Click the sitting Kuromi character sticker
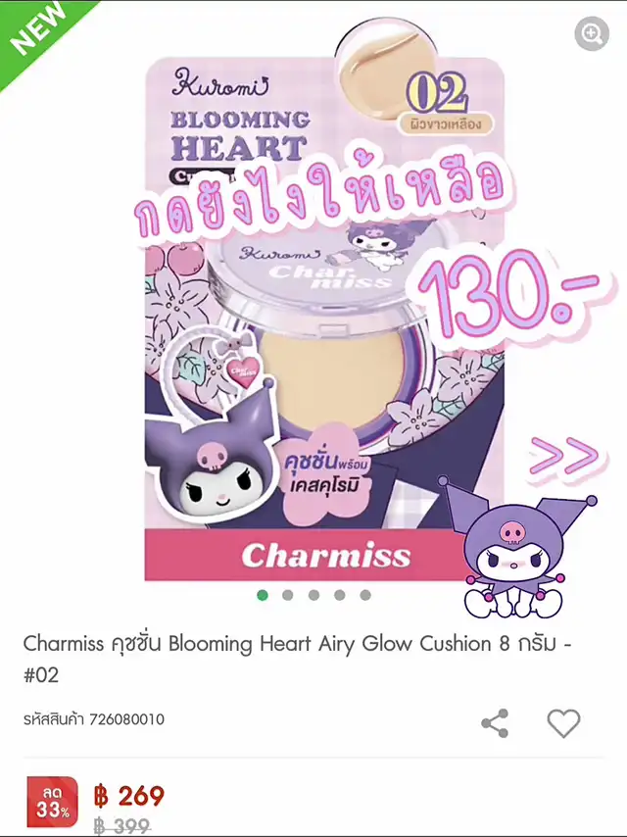Viewport: 627px width, 837px height. (516, 549)
